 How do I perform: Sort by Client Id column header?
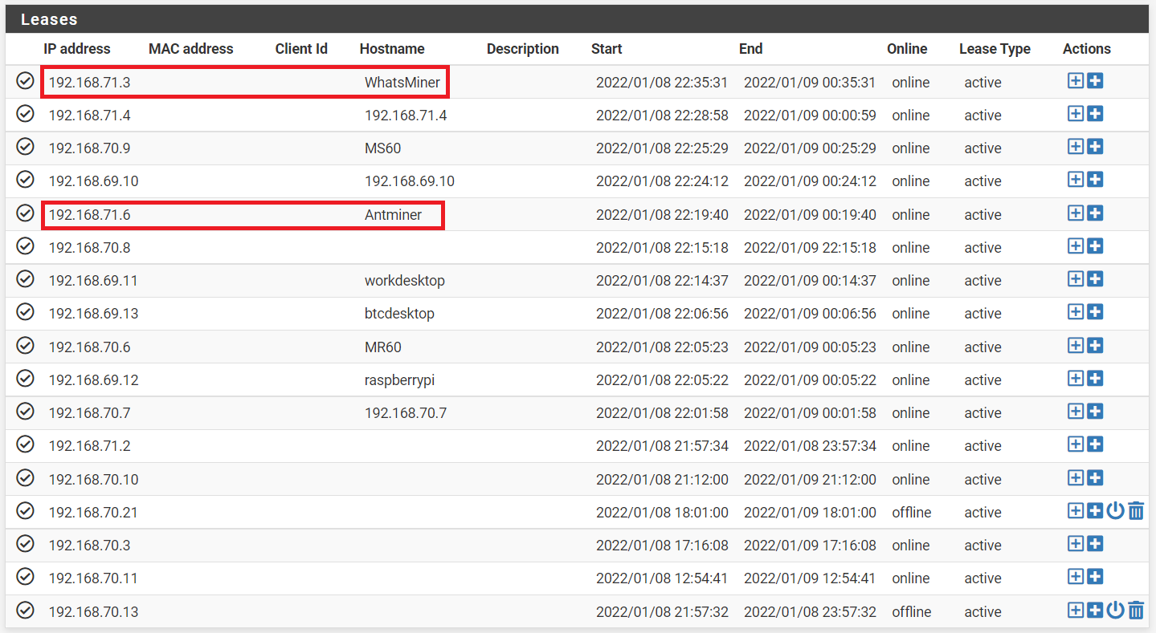(301, 49)
